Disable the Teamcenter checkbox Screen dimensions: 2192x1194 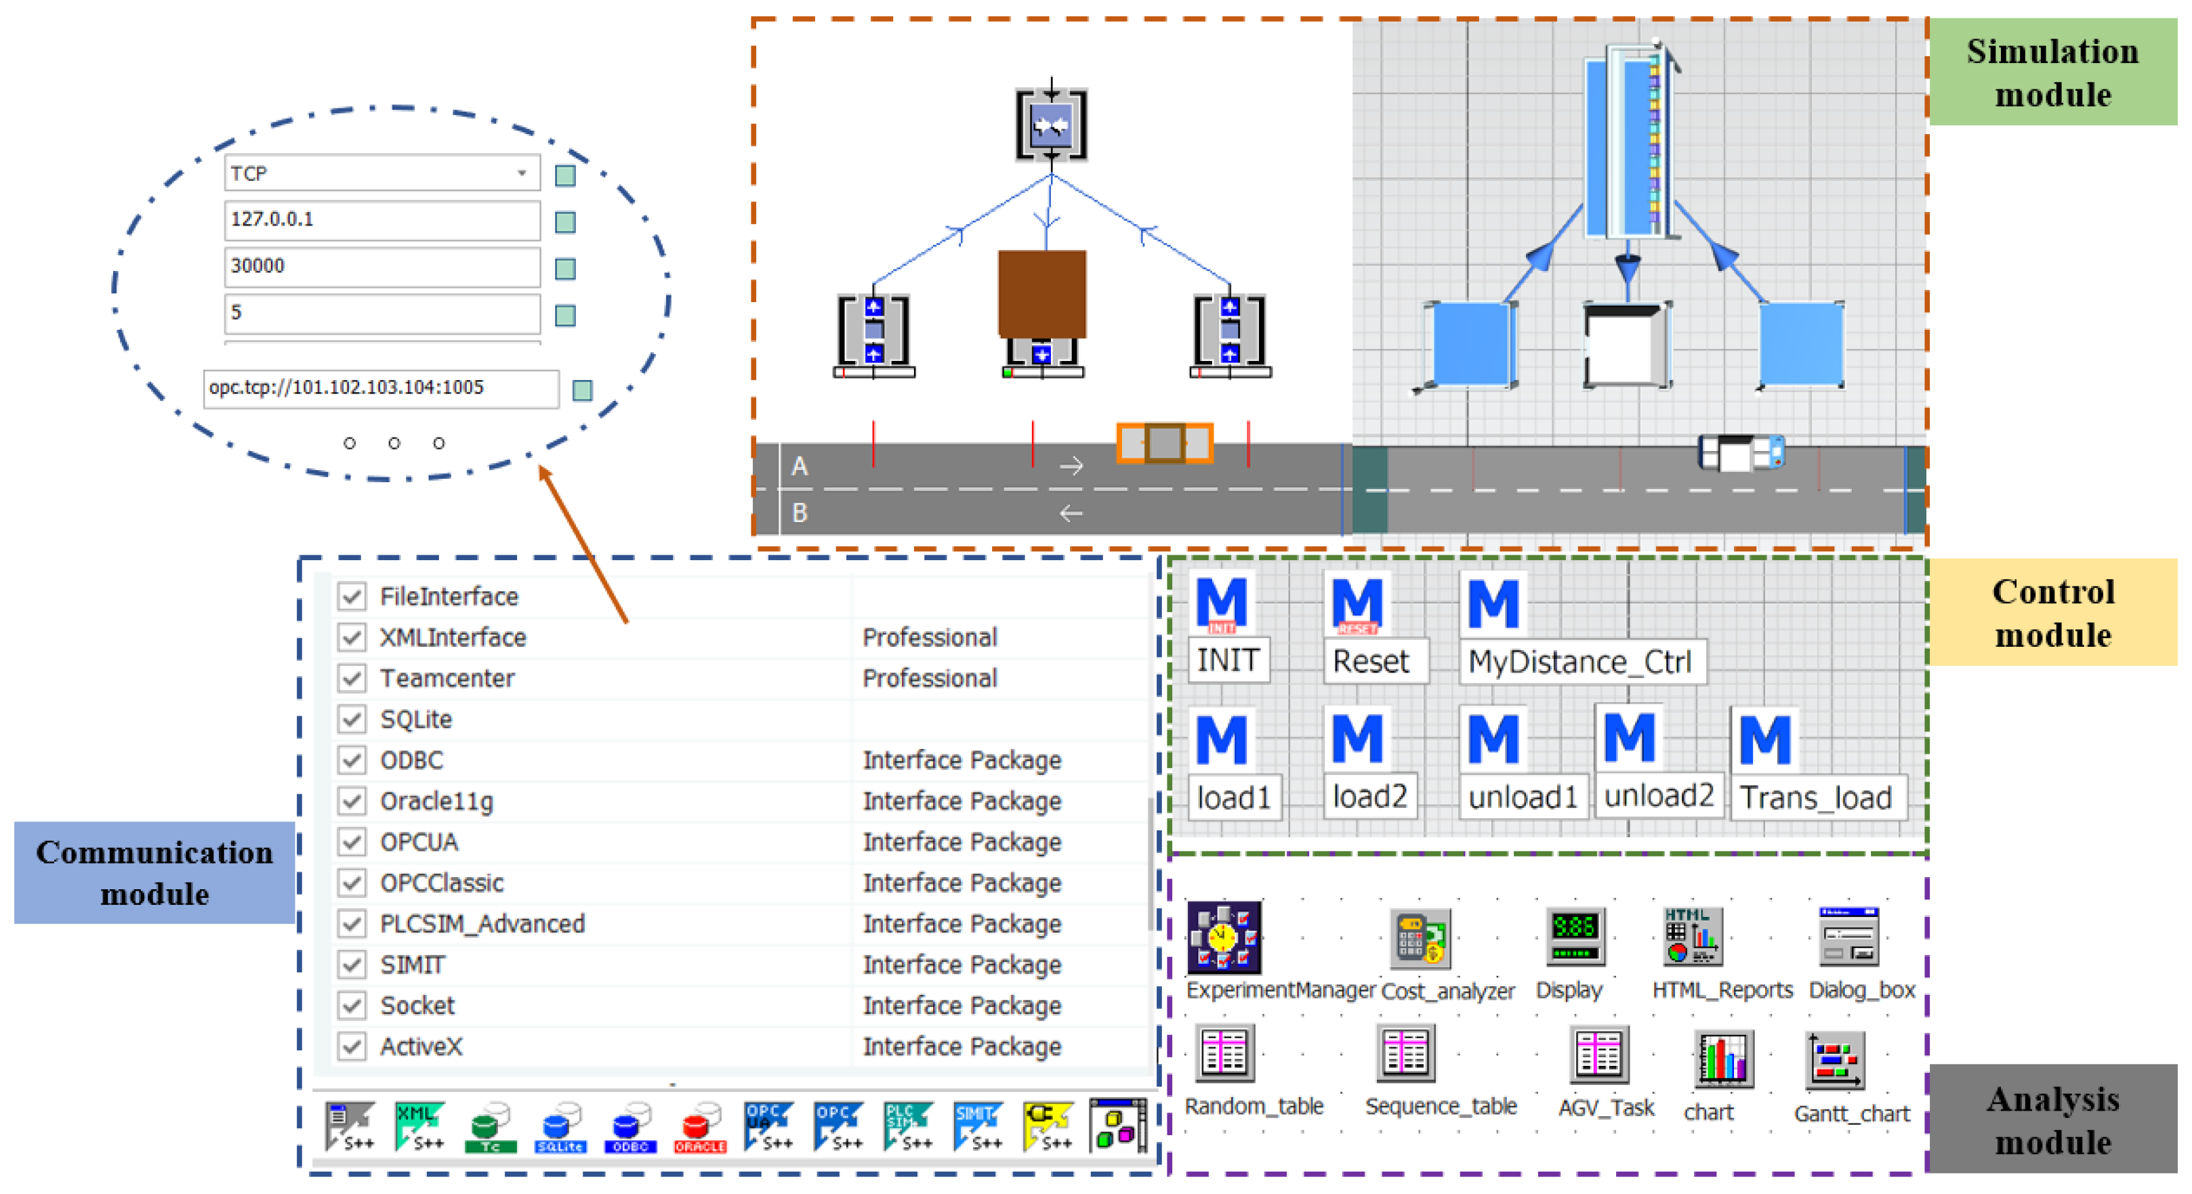[x=352, y=678]
